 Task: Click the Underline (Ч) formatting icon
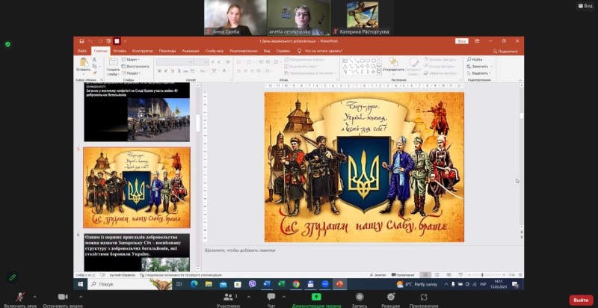point(173,71)
